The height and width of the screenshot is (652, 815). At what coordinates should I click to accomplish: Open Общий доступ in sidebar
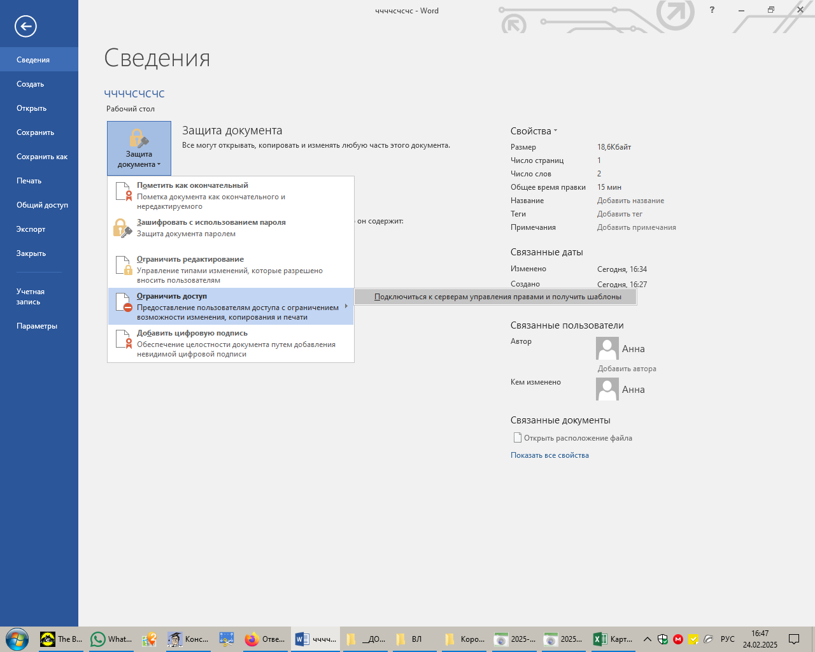(x=39, y=204)
